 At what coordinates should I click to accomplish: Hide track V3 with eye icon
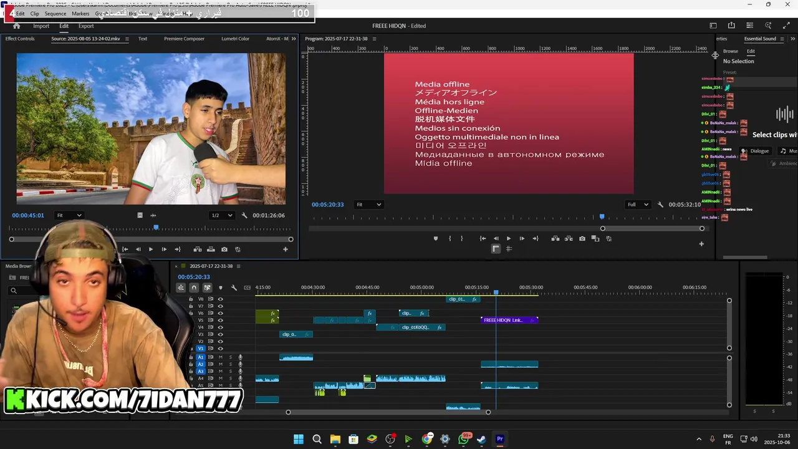point(220,334)
